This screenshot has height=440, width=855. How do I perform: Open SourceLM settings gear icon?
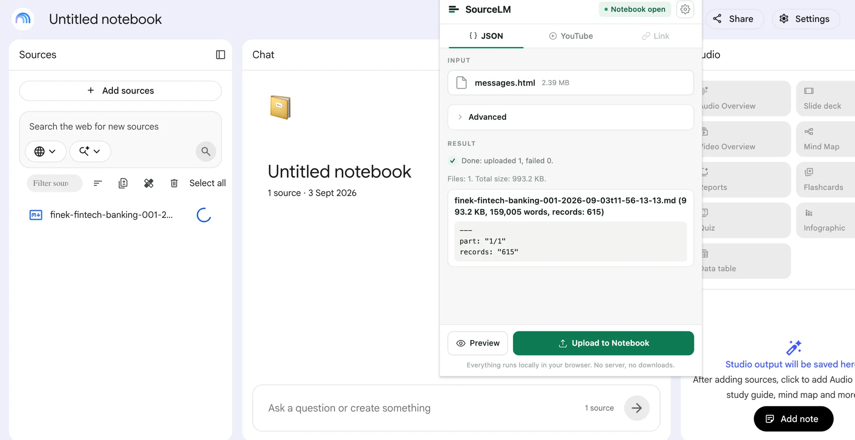[685, 9]
